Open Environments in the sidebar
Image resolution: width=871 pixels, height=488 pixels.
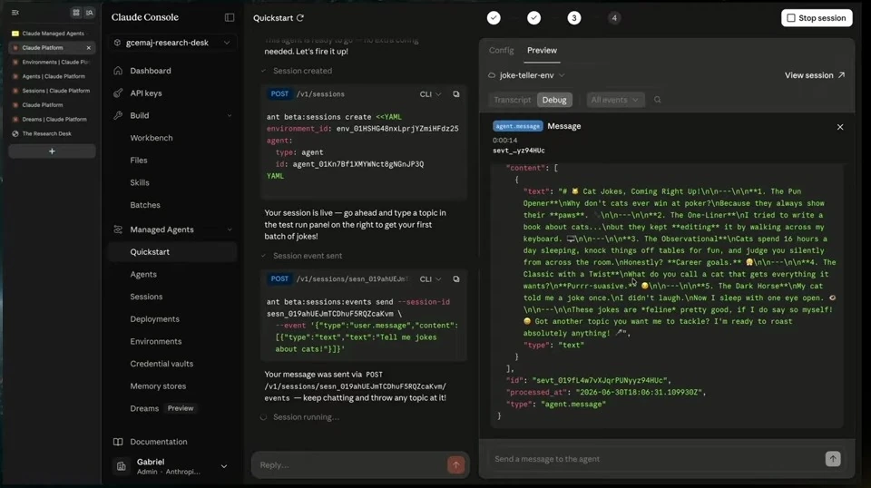pyautogui.click(x=155, y=341)
